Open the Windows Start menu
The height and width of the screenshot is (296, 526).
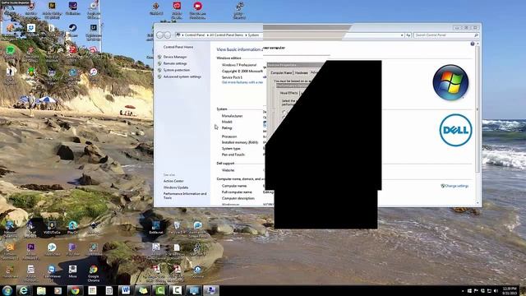(7, 290)
